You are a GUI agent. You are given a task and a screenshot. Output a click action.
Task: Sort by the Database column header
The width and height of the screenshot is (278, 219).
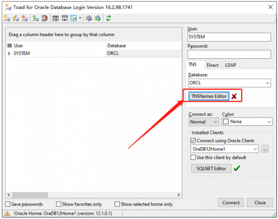(144, 45)
